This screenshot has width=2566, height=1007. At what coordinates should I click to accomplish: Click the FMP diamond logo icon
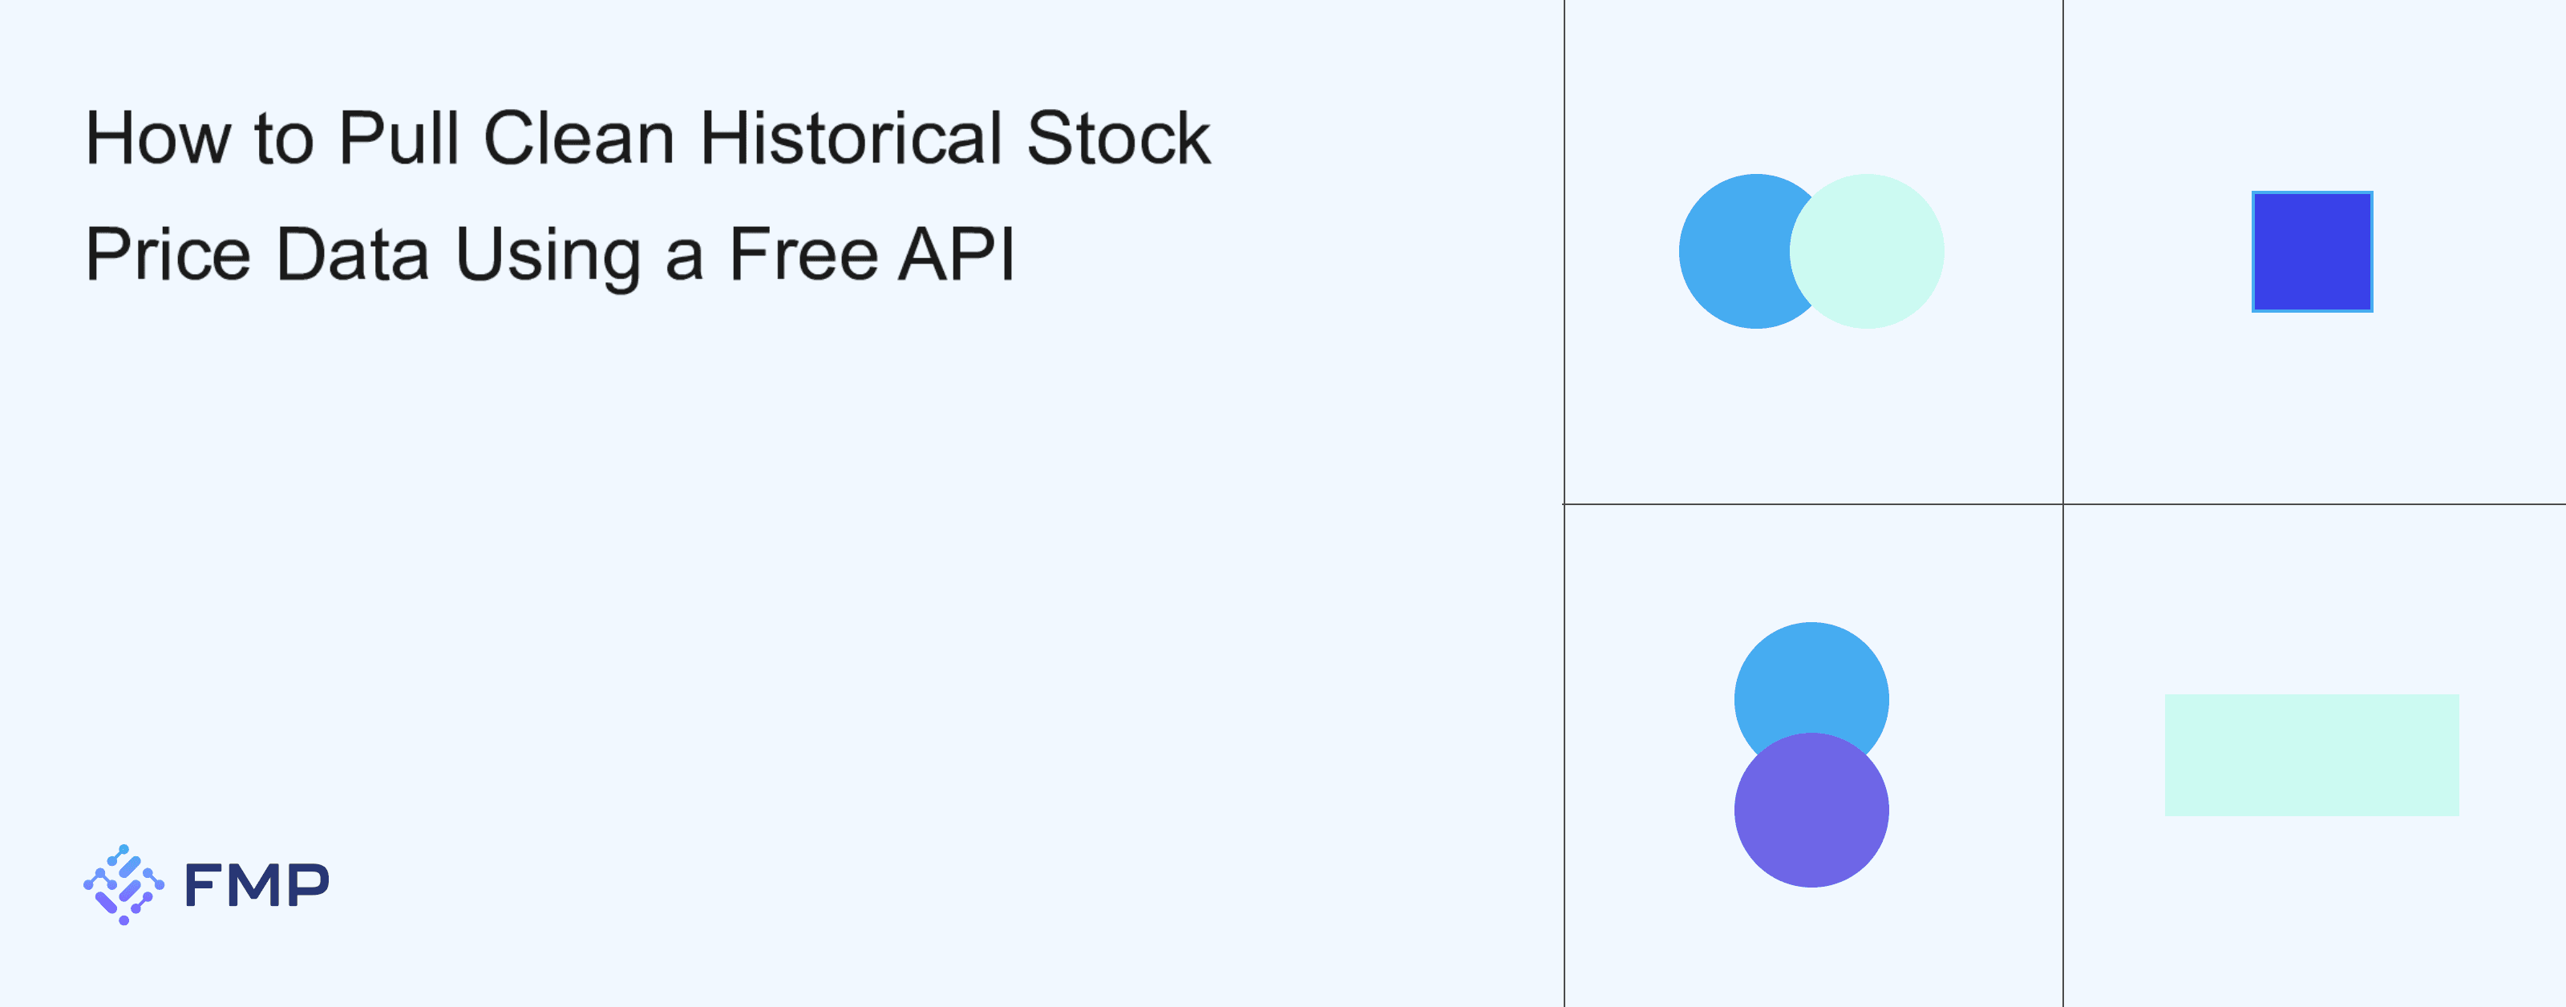click(123, 884)
